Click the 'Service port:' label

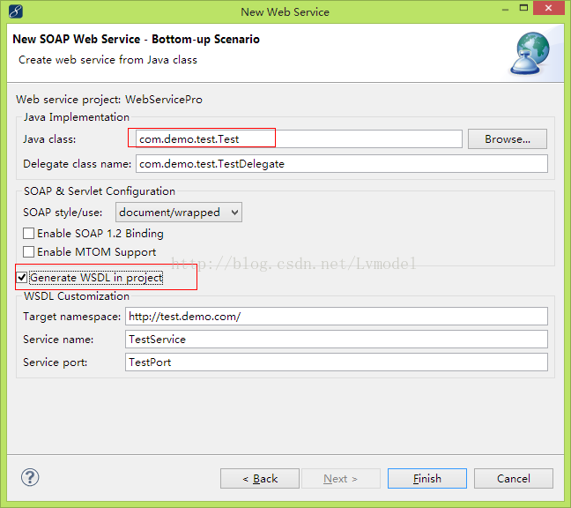point(55,362)
